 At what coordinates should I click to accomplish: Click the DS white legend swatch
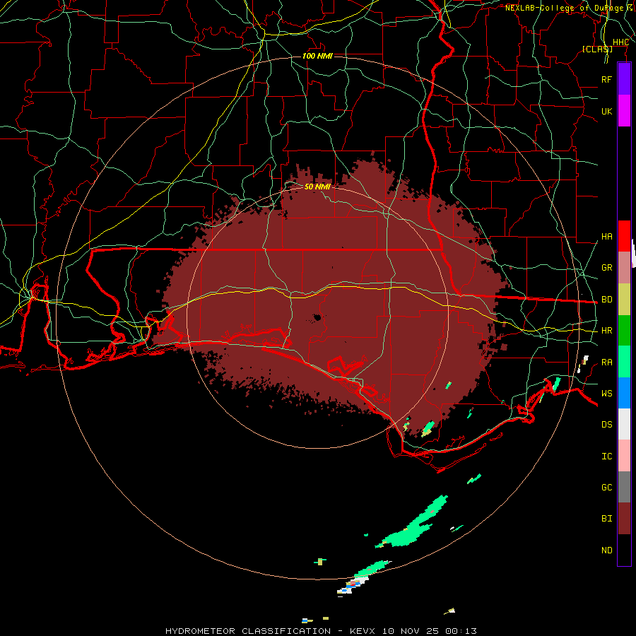click(624, 424)
